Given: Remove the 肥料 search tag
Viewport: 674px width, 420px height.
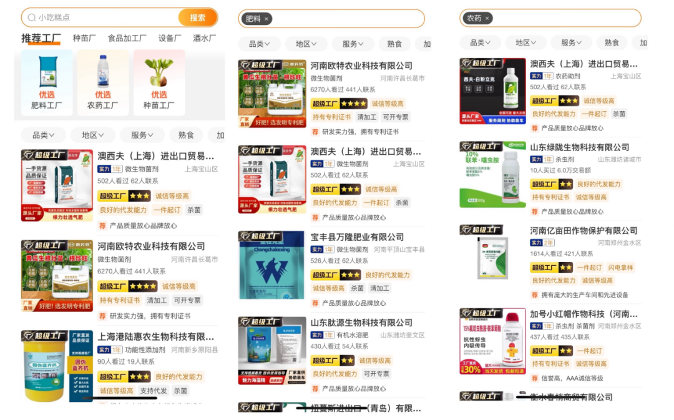Looking at the screenshot, I should pos(266,19).
